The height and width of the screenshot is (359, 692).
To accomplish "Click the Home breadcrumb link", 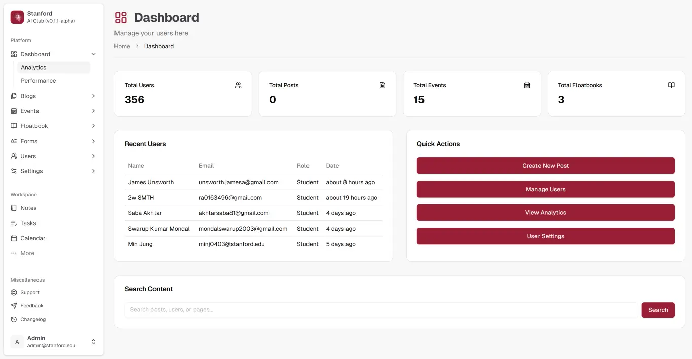I will click(x=122, y=46).
